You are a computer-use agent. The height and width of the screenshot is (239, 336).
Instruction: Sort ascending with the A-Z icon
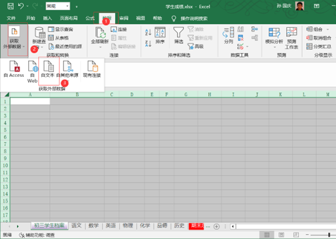(148, 32)
